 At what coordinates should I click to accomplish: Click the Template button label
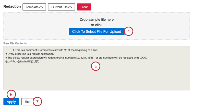(32, 7)
